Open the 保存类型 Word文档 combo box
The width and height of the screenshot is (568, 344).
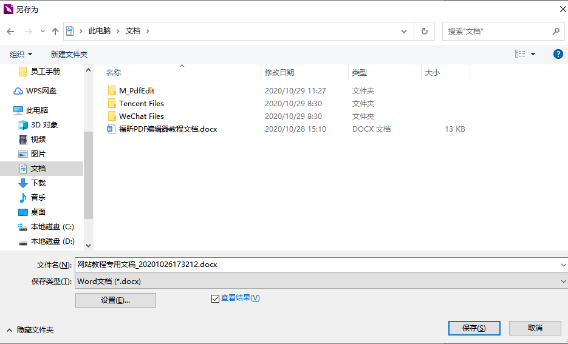(321, 282)
